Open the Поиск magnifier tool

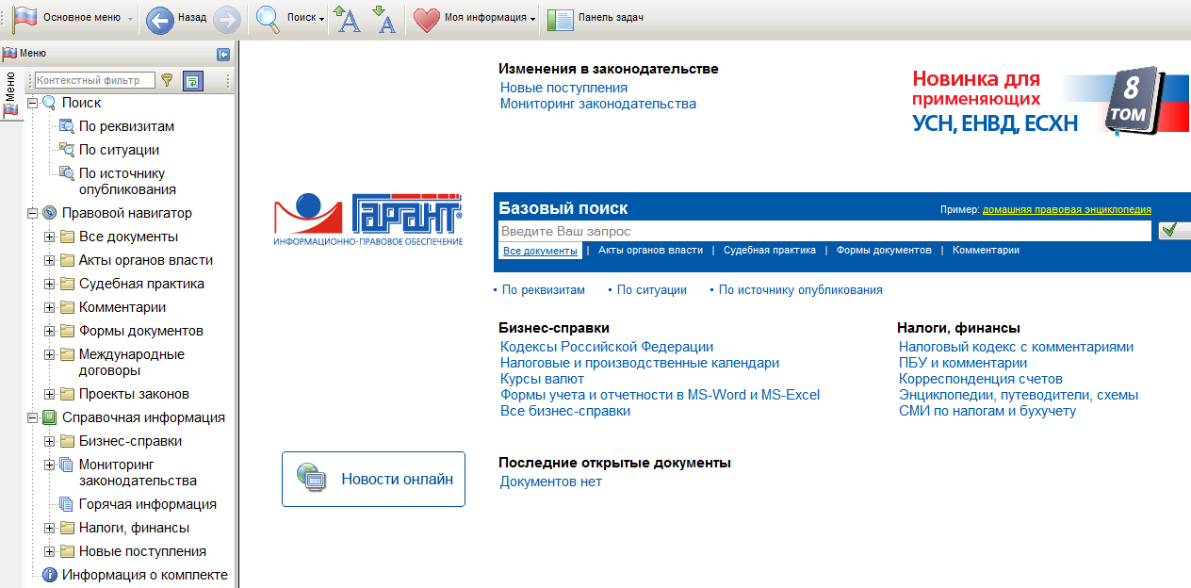(x=269, y=18)
